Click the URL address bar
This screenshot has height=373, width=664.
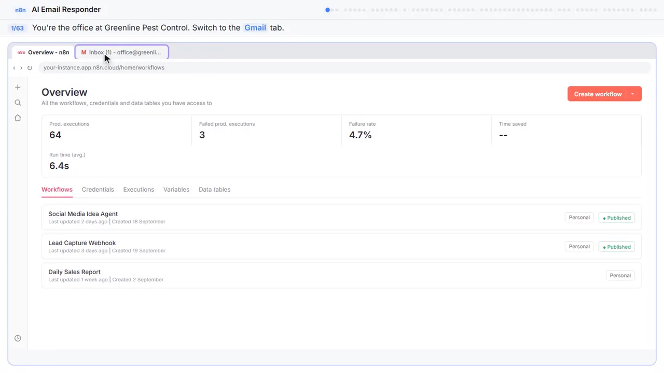344,68
